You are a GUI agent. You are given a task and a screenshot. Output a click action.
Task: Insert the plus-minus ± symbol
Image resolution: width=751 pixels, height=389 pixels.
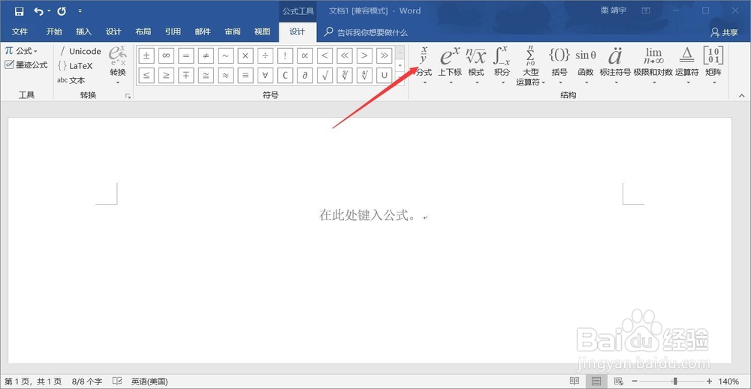click(146, 56)
